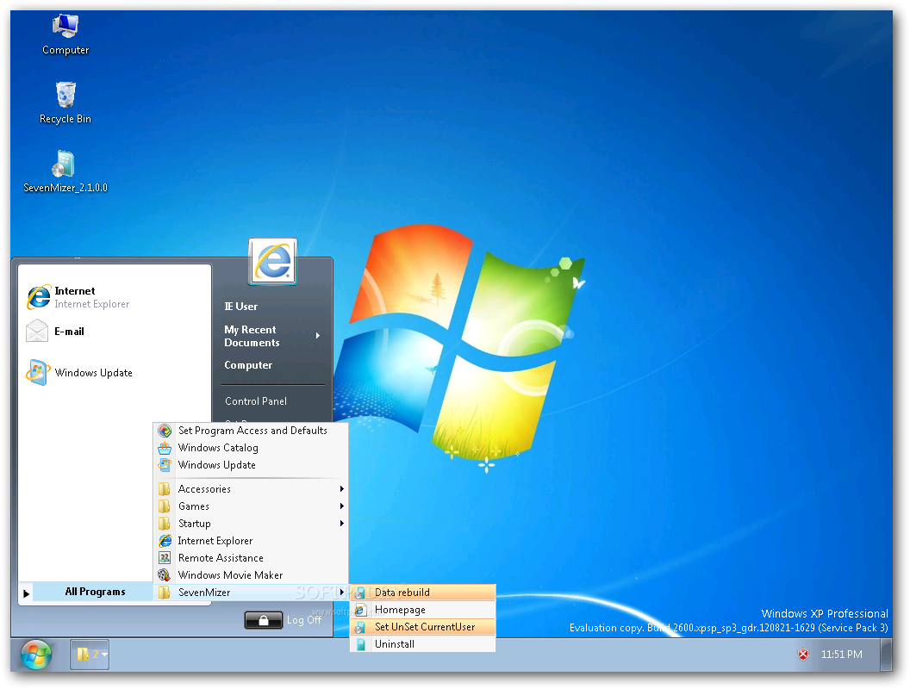
Task: Click the Log Off text
Action: [304, 620]
